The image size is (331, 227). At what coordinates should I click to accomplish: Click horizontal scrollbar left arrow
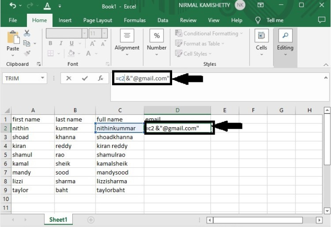point(209,220)
